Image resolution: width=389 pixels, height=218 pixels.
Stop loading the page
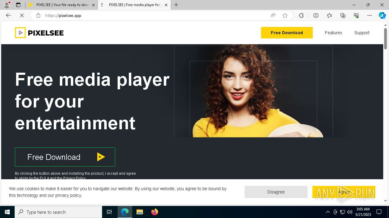tap(22, 15)
